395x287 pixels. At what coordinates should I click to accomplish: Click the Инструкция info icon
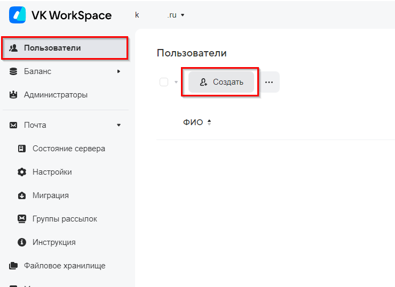tap(22, 242)
